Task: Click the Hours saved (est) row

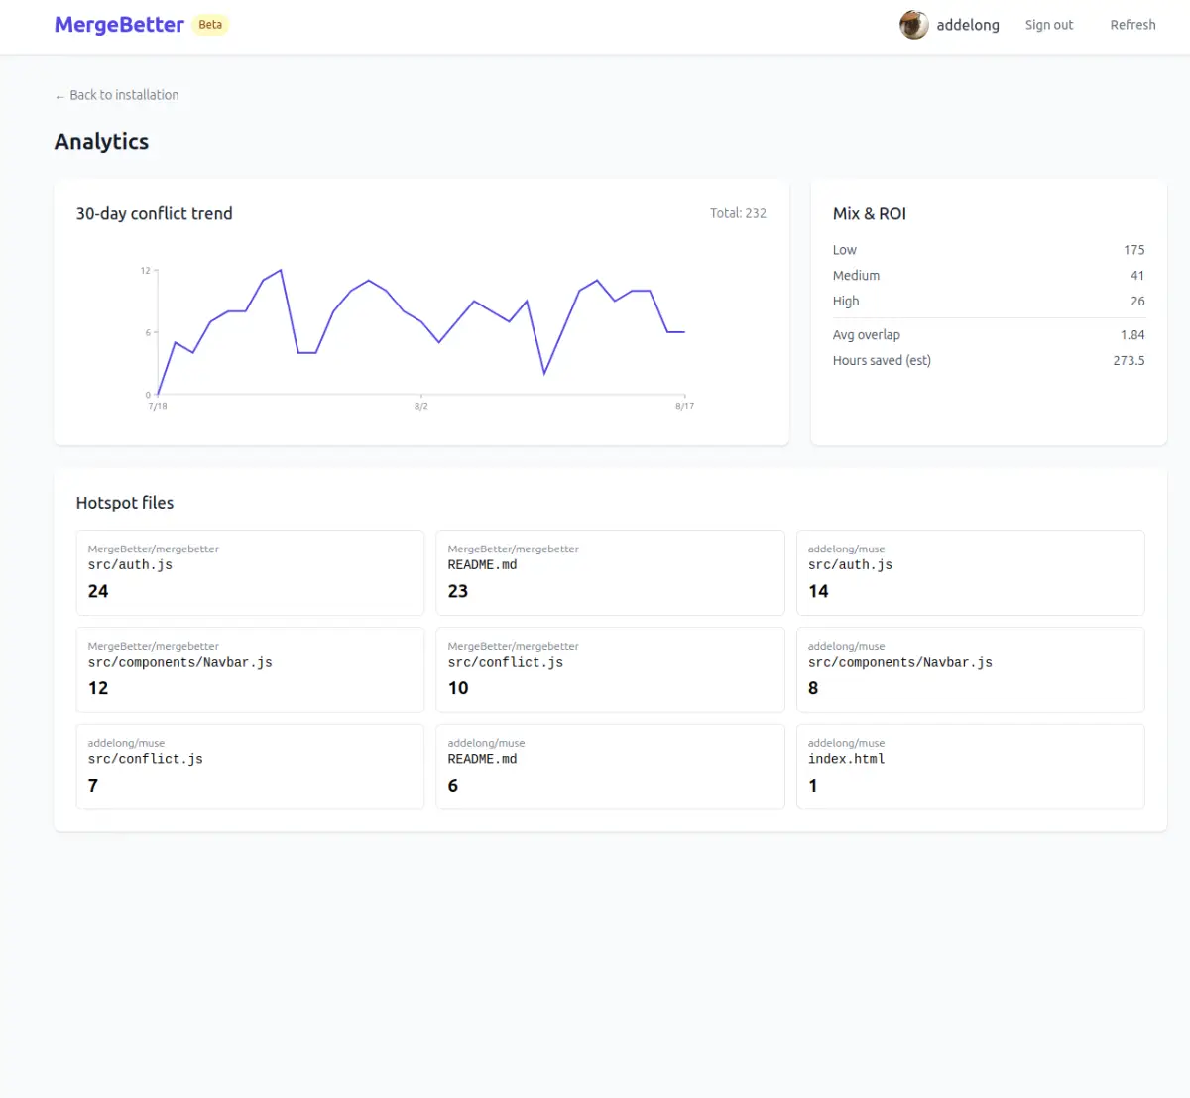Action: click(x=988, y=361)
